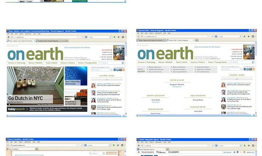Open Facebook icon on OnEarth Staff window
262x156 pixels.
245,69
